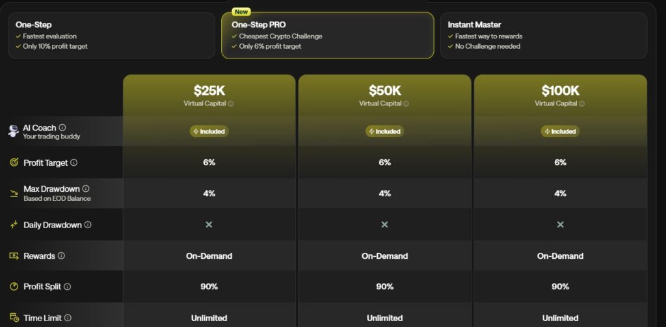Viewport: 666px width, 327px height.
Task: Click the Profit Target info icon
Action: pos(73,163)
